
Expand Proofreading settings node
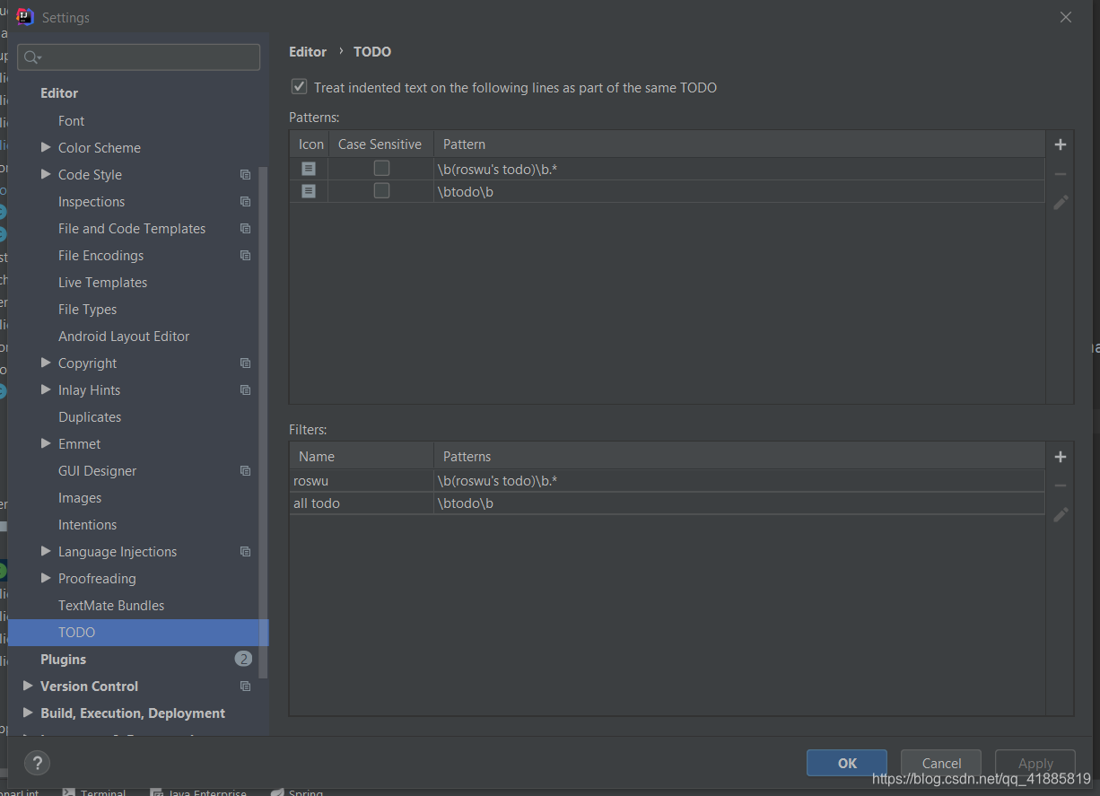[x=46, y=578]
